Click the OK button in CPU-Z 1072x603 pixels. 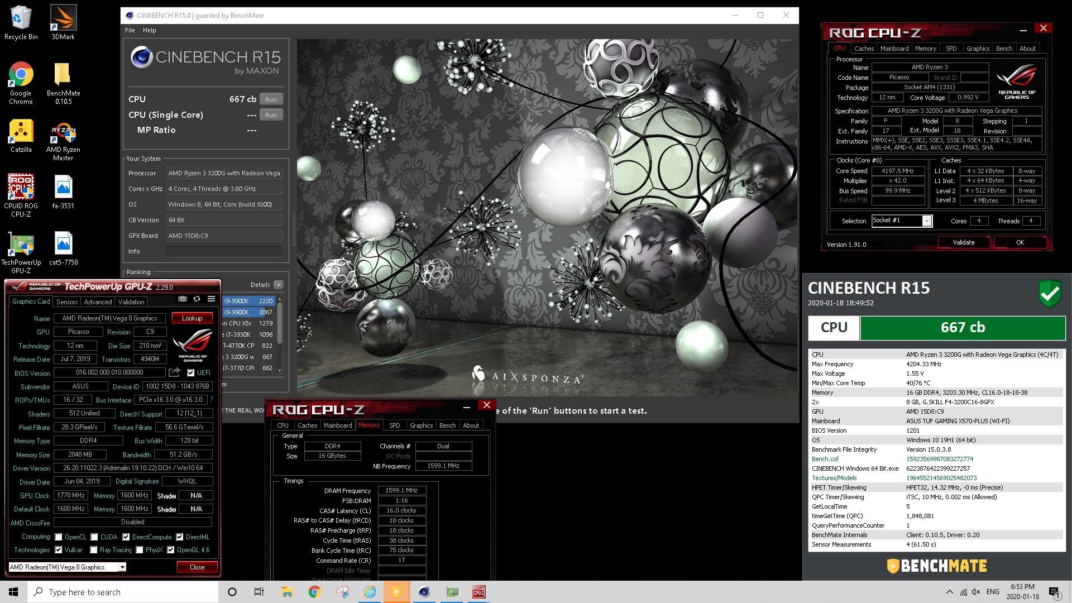coord(1020,242)
